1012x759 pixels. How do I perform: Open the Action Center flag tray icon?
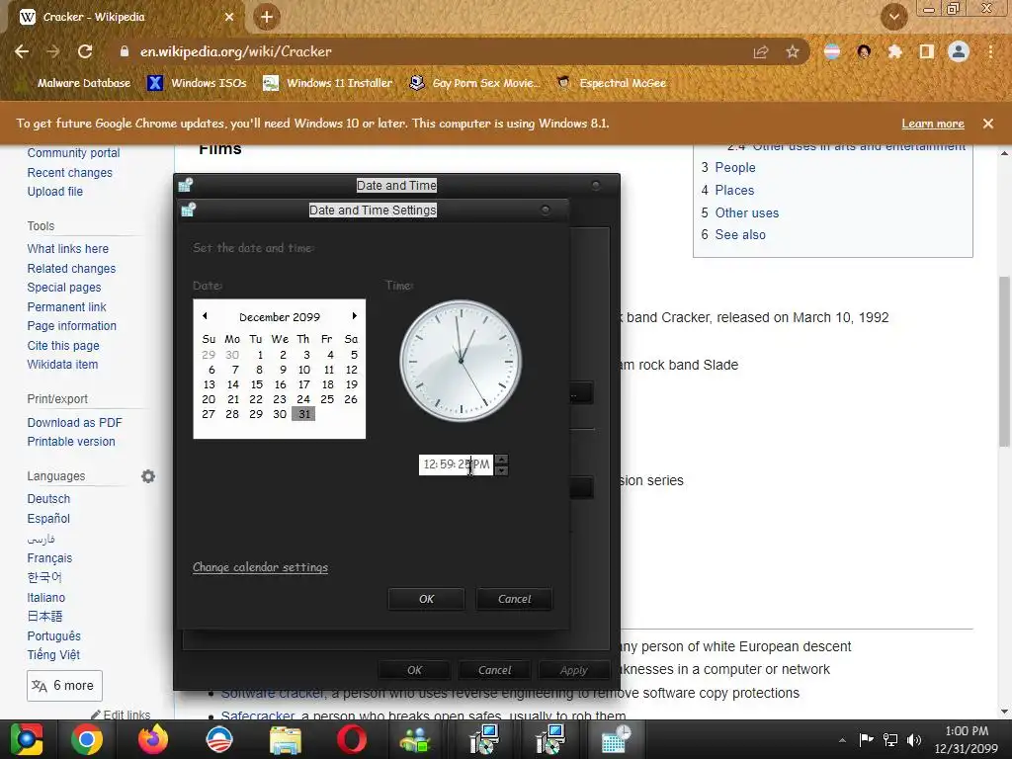[x=866, y=739]
